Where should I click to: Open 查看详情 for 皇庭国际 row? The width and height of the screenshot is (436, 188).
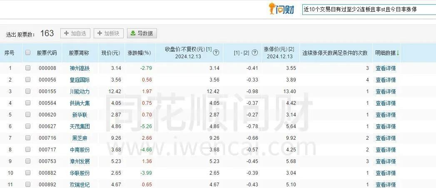click(386, 80)
